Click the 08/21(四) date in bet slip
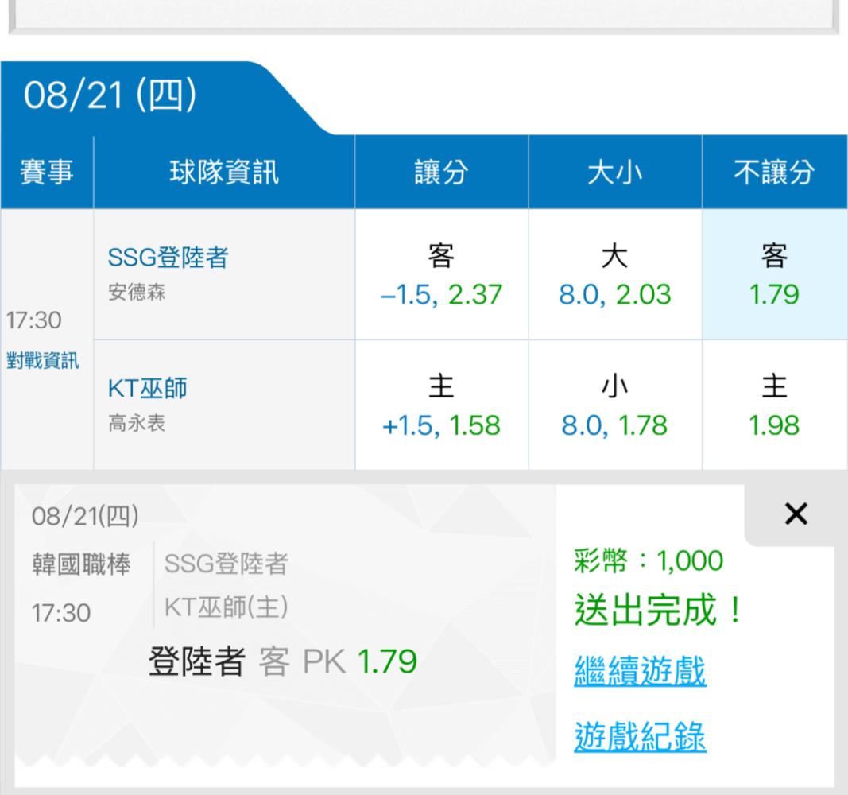This screenshot has height=795, width=848. tap(85, 516)
